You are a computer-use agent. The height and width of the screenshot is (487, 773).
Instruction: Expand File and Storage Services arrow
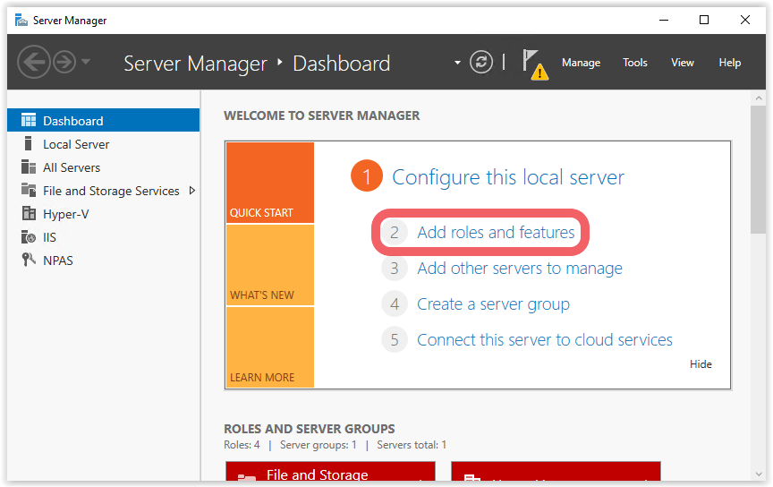coord(191,191)
